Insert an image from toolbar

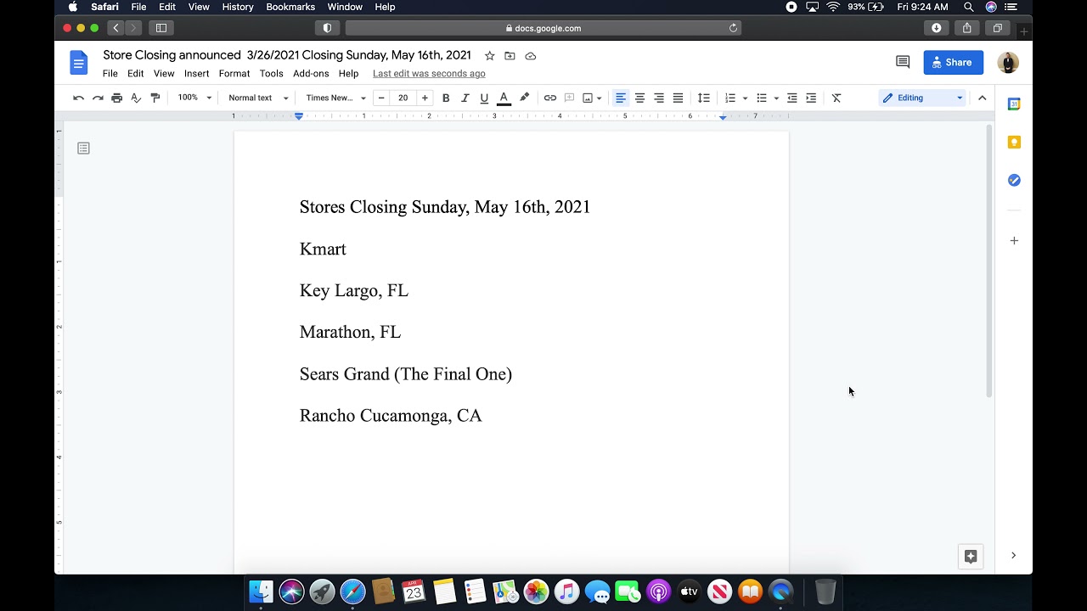[x=588, y=98]
